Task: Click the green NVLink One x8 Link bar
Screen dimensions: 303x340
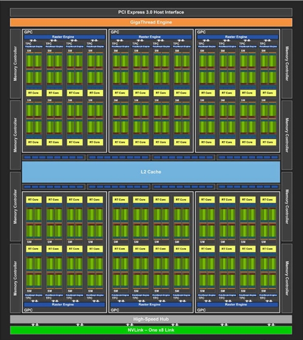Action: coord(151,330)
